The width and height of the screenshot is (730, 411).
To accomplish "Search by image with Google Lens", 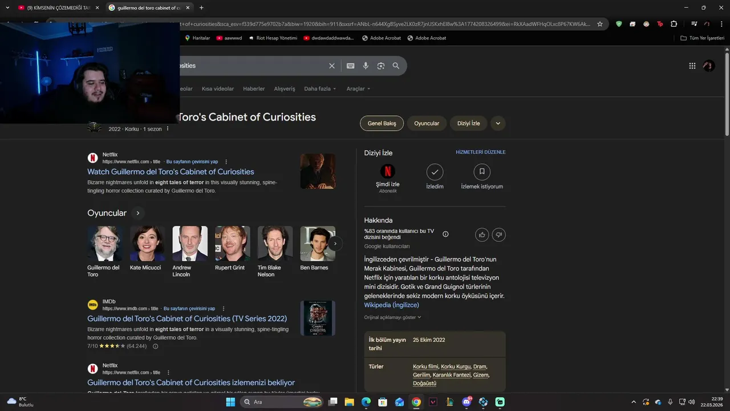I will [x=381, y=66].
